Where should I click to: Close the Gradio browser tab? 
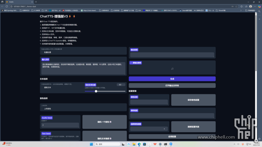coord(32,2)
